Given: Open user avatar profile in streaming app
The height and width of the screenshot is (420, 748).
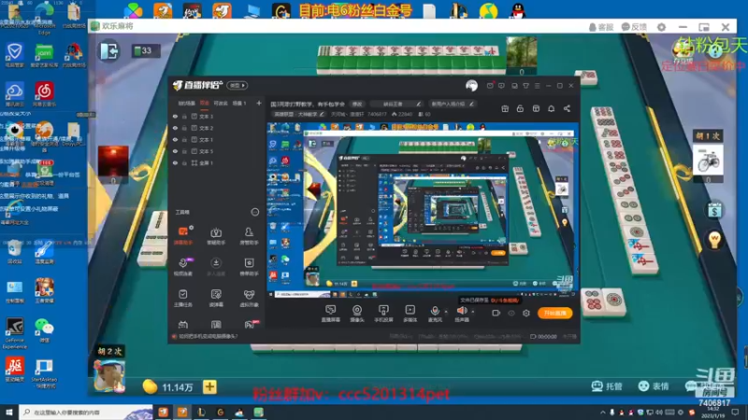Looking at the screenshot, I should [x=471, y=85].
